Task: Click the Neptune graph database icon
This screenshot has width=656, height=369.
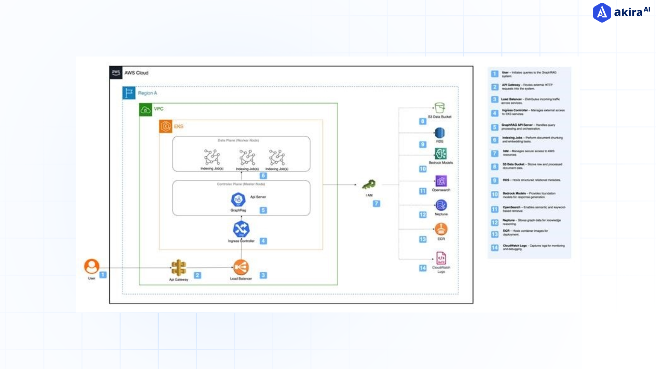Action: pyautogui.click(x=441, y=204)
